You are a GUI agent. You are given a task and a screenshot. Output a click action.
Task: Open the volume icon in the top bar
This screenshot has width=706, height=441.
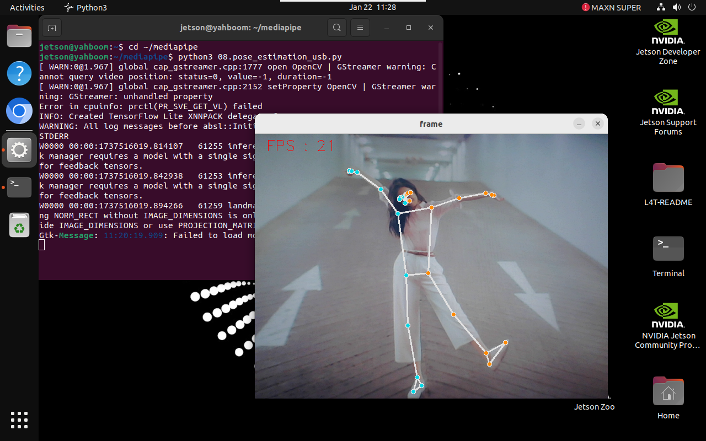[x=677, y=8]
